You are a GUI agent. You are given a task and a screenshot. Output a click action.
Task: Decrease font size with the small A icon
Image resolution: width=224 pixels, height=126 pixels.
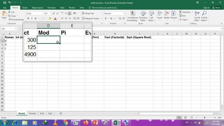[x=57, y=13]
